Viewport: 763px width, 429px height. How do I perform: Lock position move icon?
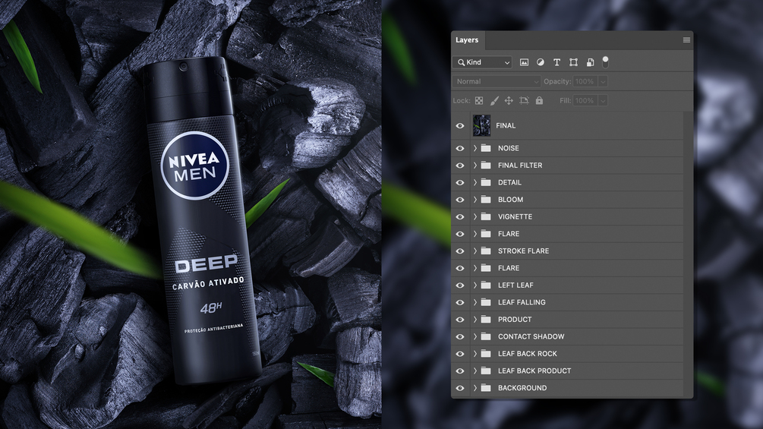point(509,101)
